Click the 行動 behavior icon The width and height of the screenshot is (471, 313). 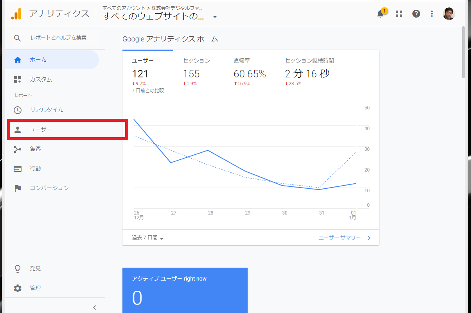pos(18,169)
